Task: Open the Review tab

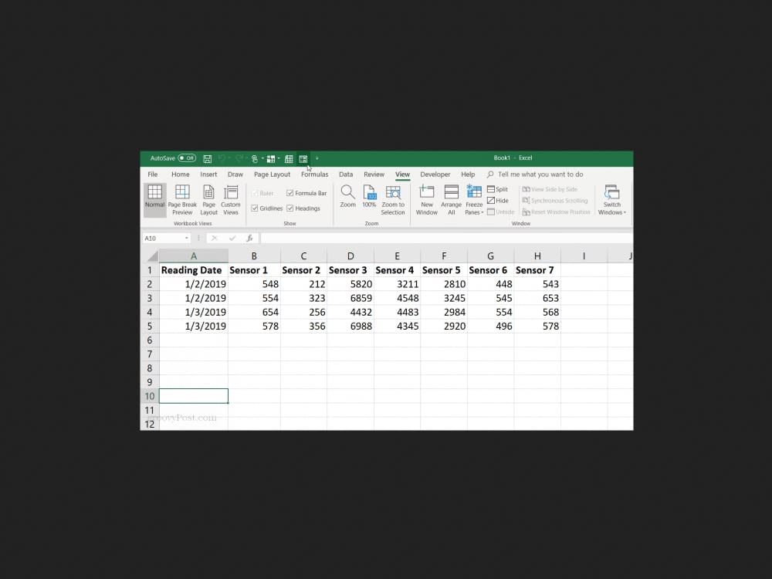Action: coord(374,174)
